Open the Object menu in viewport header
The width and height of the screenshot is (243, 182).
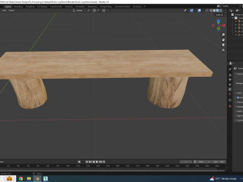click(11, 11)
